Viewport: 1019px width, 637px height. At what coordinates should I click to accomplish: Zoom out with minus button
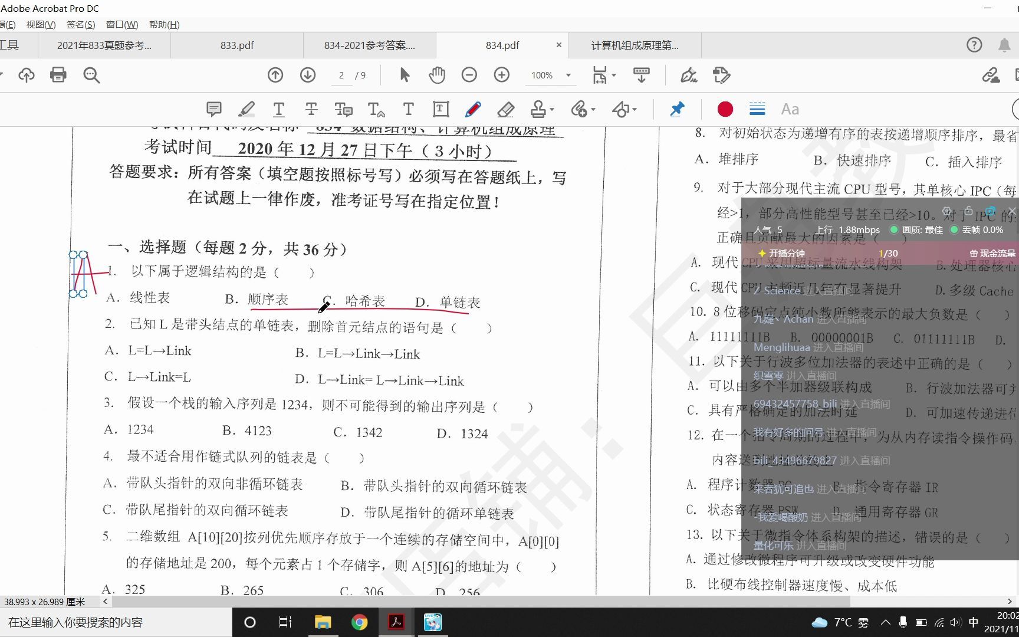pos(469,75)
